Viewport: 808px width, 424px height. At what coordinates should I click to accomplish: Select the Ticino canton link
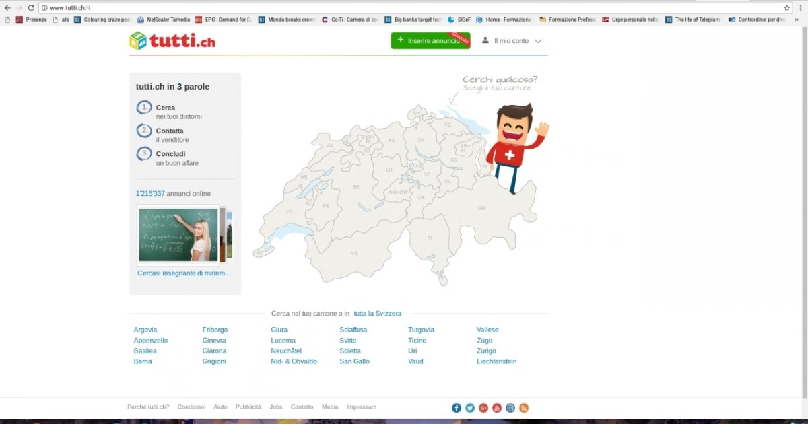click(417, 341)
